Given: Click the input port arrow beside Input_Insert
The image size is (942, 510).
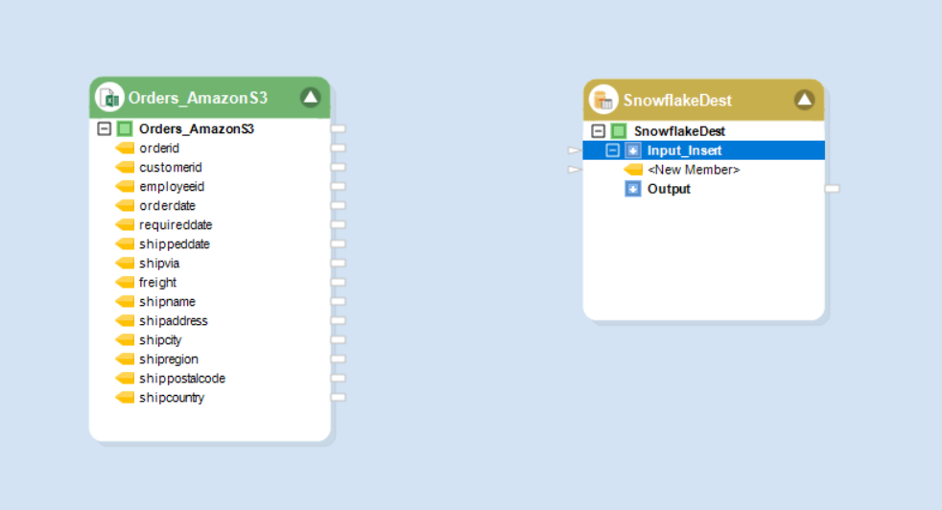Looking at the screenshot, I should coord(574,151).
